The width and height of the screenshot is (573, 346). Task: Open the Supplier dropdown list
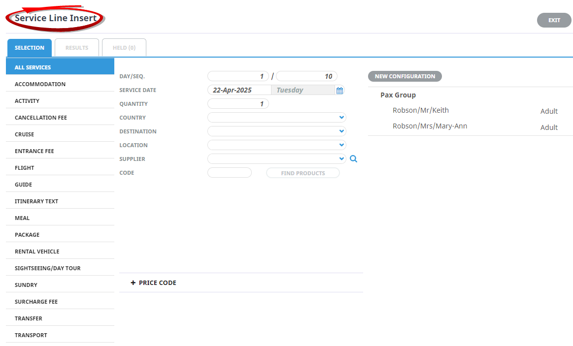[x=276, y=159]
